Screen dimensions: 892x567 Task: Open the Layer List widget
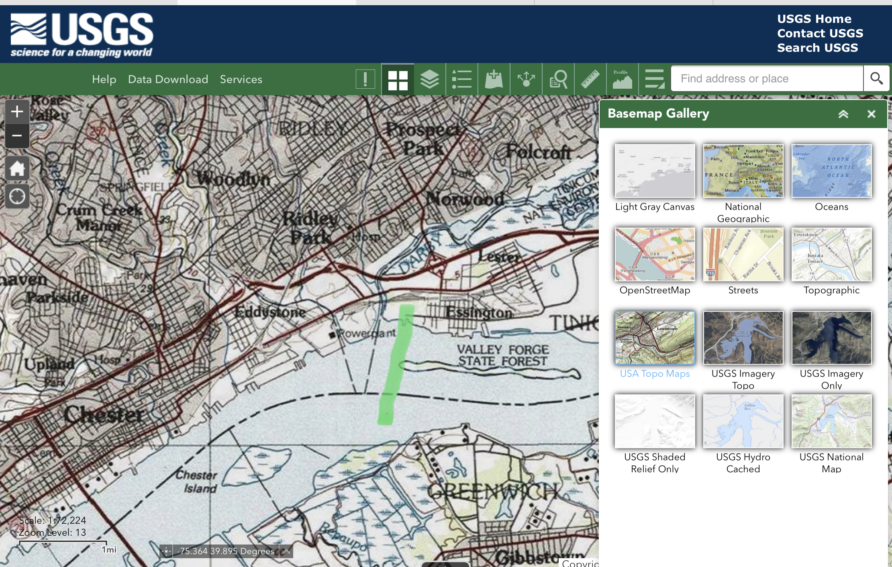click(x=429, y=79)
